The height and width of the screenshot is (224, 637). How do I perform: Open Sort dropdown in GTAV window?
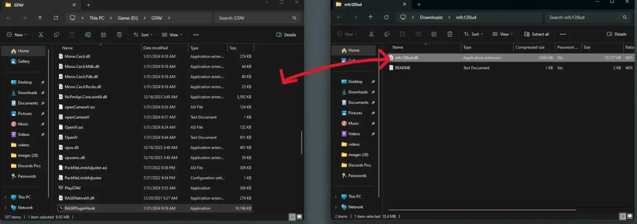(143, 35)
